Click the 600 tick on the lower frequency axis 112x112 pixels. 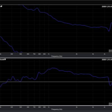click(x=28, y=107)
